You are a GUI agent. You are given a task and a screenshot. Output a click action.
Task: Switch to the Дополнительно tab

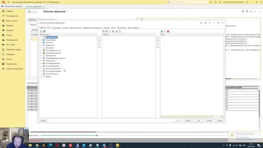[76, 28]
